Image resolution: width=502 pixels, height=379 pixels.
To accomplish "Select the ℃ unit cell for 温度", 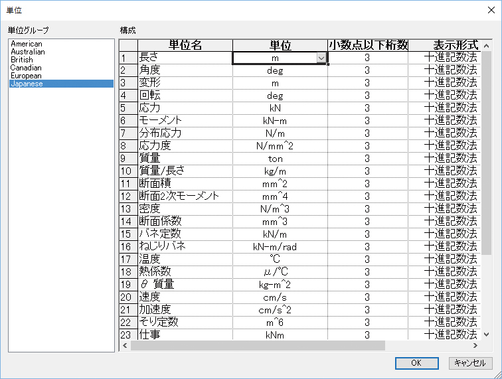I will (x=280, y=260).
